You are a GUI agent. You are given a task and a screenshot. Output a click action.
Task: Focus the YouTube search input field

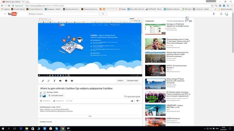point(63,14)
